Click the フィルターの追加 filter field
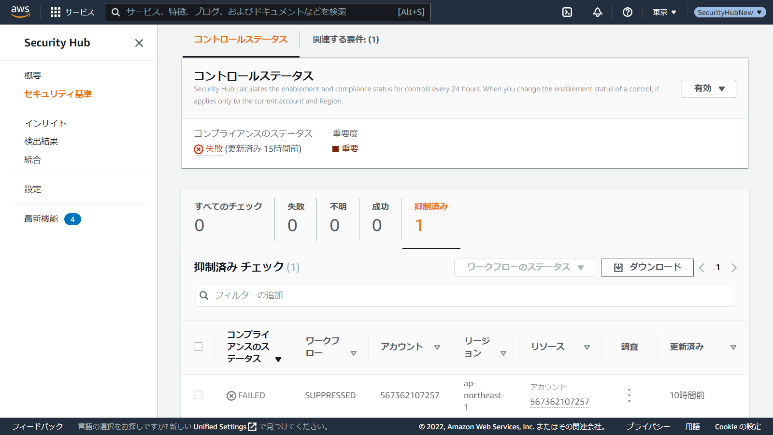The height and width of the screenshot is (435, 773). click(465, 295)
